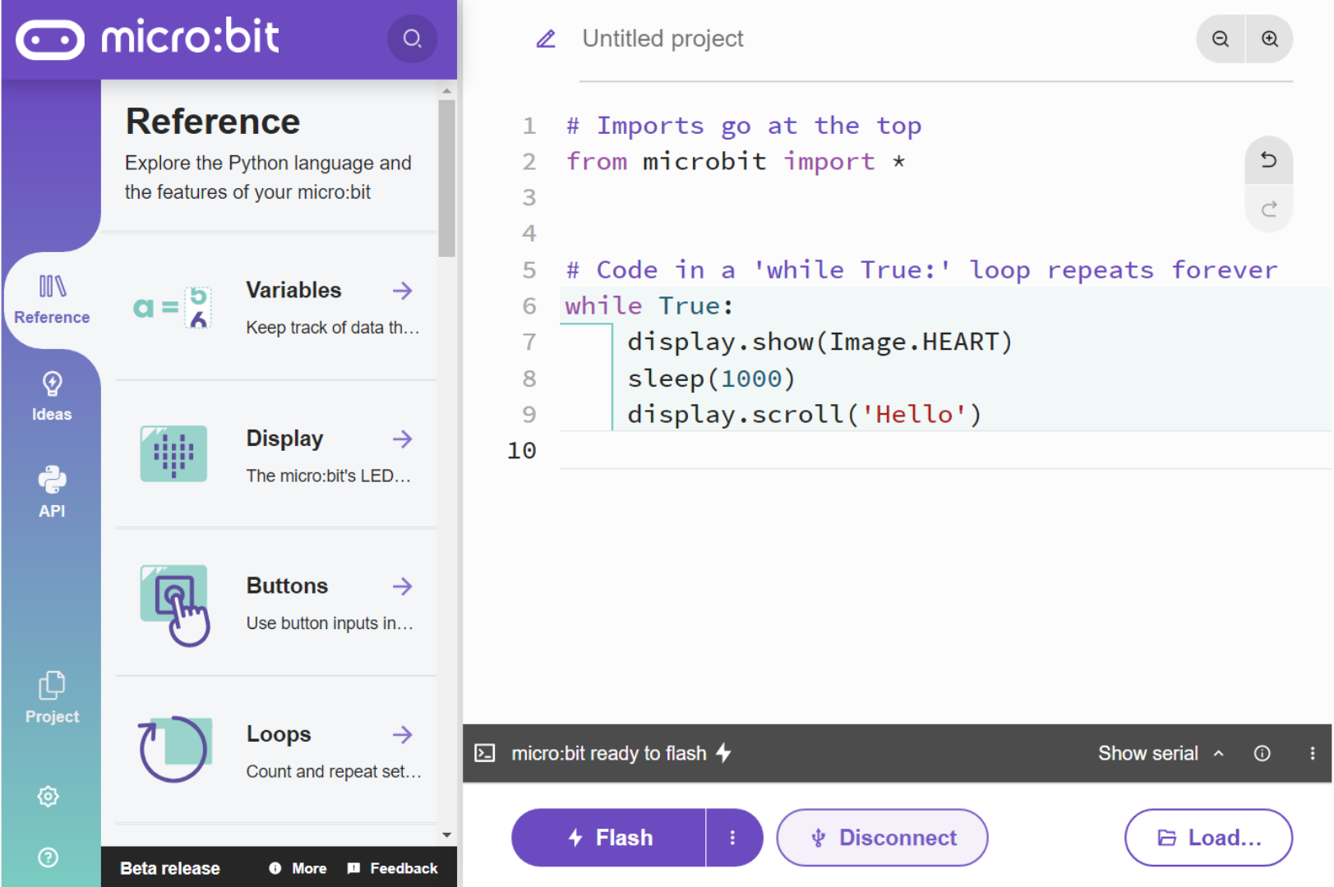Disconnect the micro:bit

(882, 838)
